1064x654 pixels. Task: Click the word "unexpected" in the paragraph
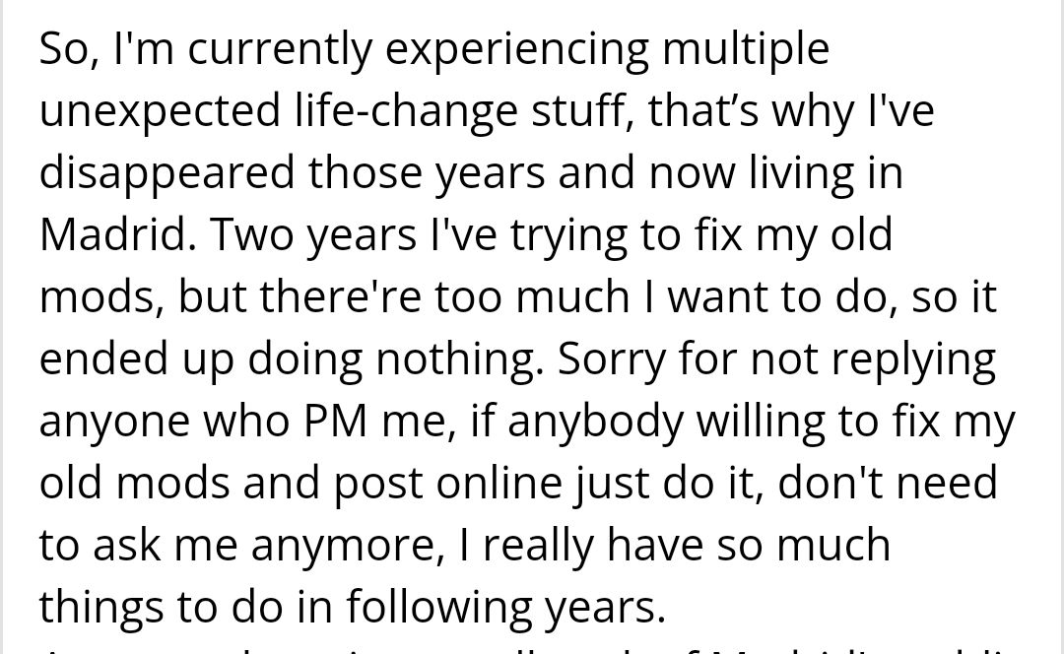160,112
